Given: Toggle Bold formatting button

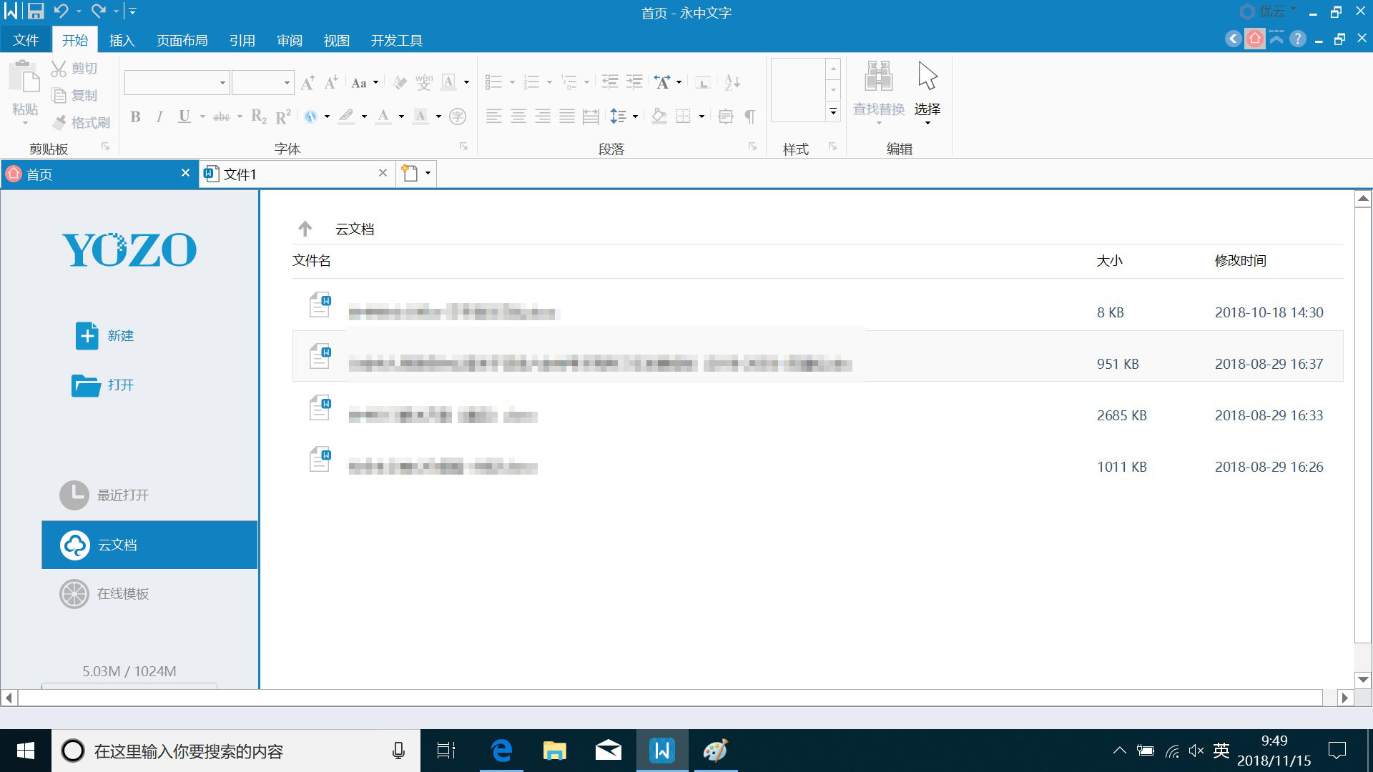Looking at the screenshot, I should (135, 117).
